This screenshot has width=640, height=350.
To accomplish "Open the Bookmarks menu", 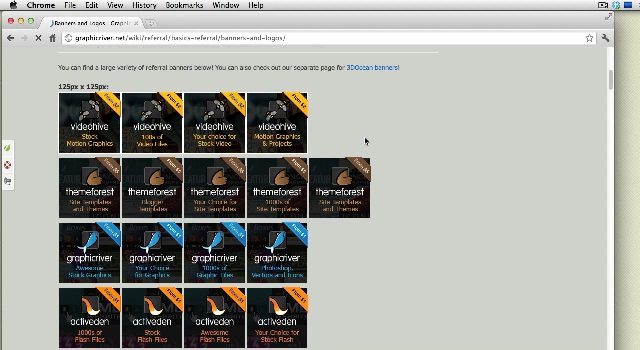I will coord(184,5).
